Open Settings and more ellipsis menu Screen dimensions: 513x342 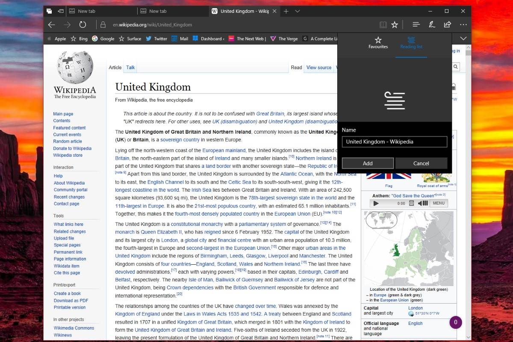[463, 25]
